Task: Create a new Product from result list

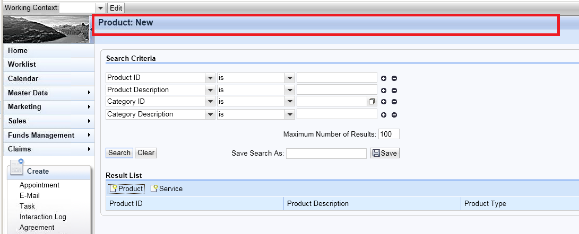Action: click(x=126, y=188)
